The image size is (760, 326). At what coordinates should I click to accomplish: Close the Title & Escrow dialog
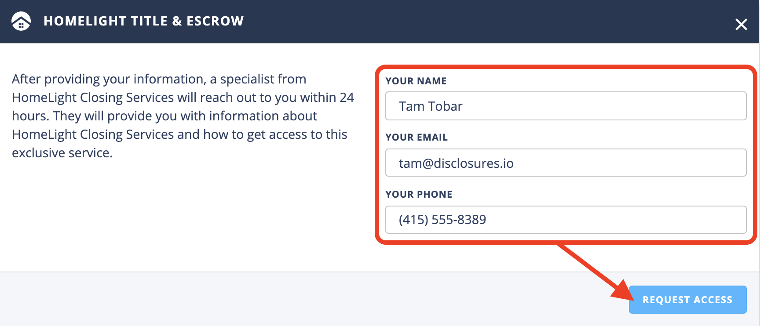click(741, 24)
